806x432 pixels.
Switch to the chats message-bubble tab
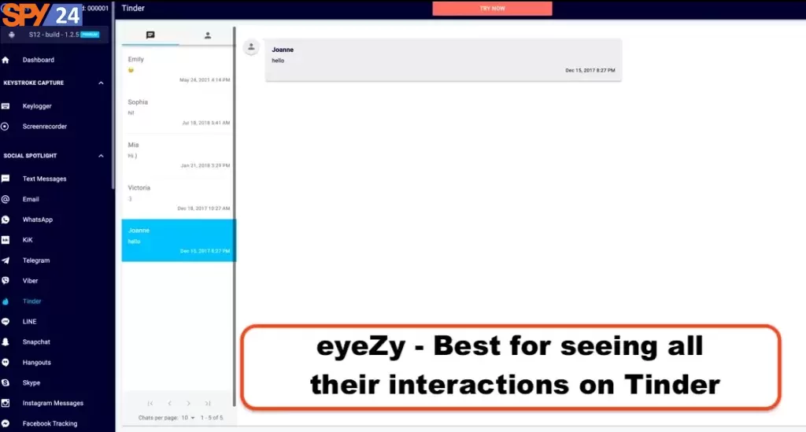(x=150, y=35)
